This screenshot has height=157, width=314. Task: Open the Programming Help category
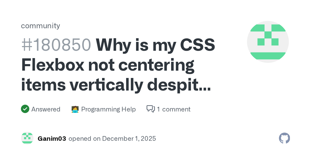(x=108, y=109)
